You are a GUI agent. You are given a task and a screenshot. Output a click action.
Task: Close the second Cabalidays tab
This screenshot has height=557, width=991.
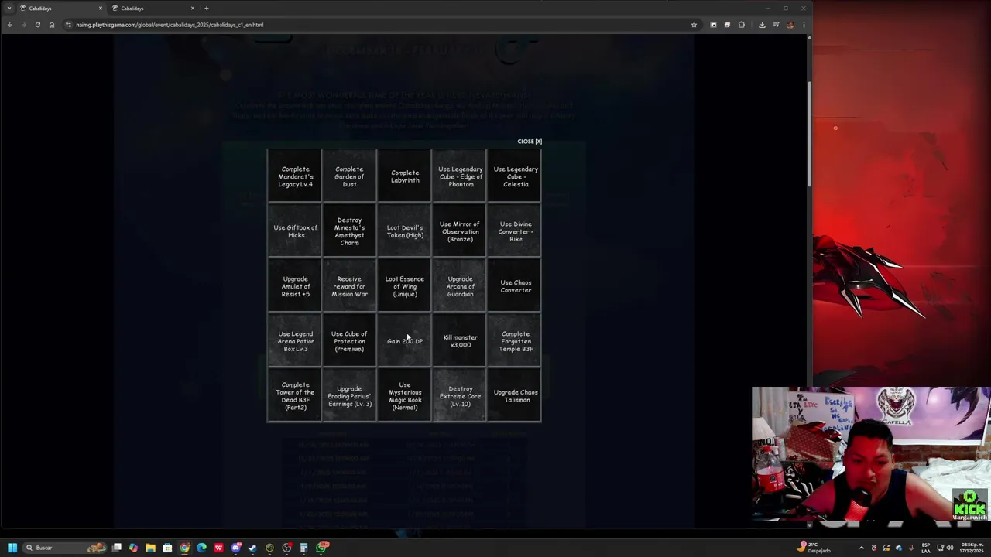pyautogui.click(x=193, y=9)
